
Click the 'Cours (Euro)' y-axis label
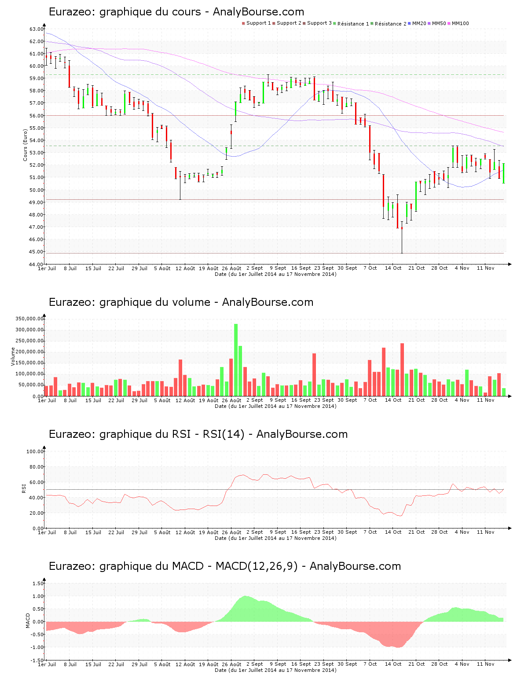pos(25,145)
